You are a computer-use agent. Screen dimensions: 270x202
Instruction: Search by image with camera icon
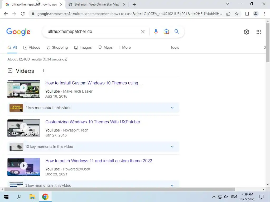(x=166, y=32)
